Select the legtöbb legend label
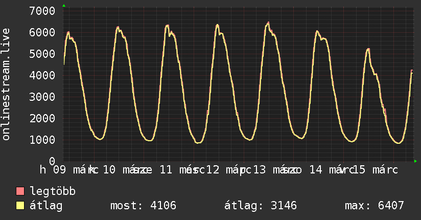The image size is (421, 220). pos(53,191)
